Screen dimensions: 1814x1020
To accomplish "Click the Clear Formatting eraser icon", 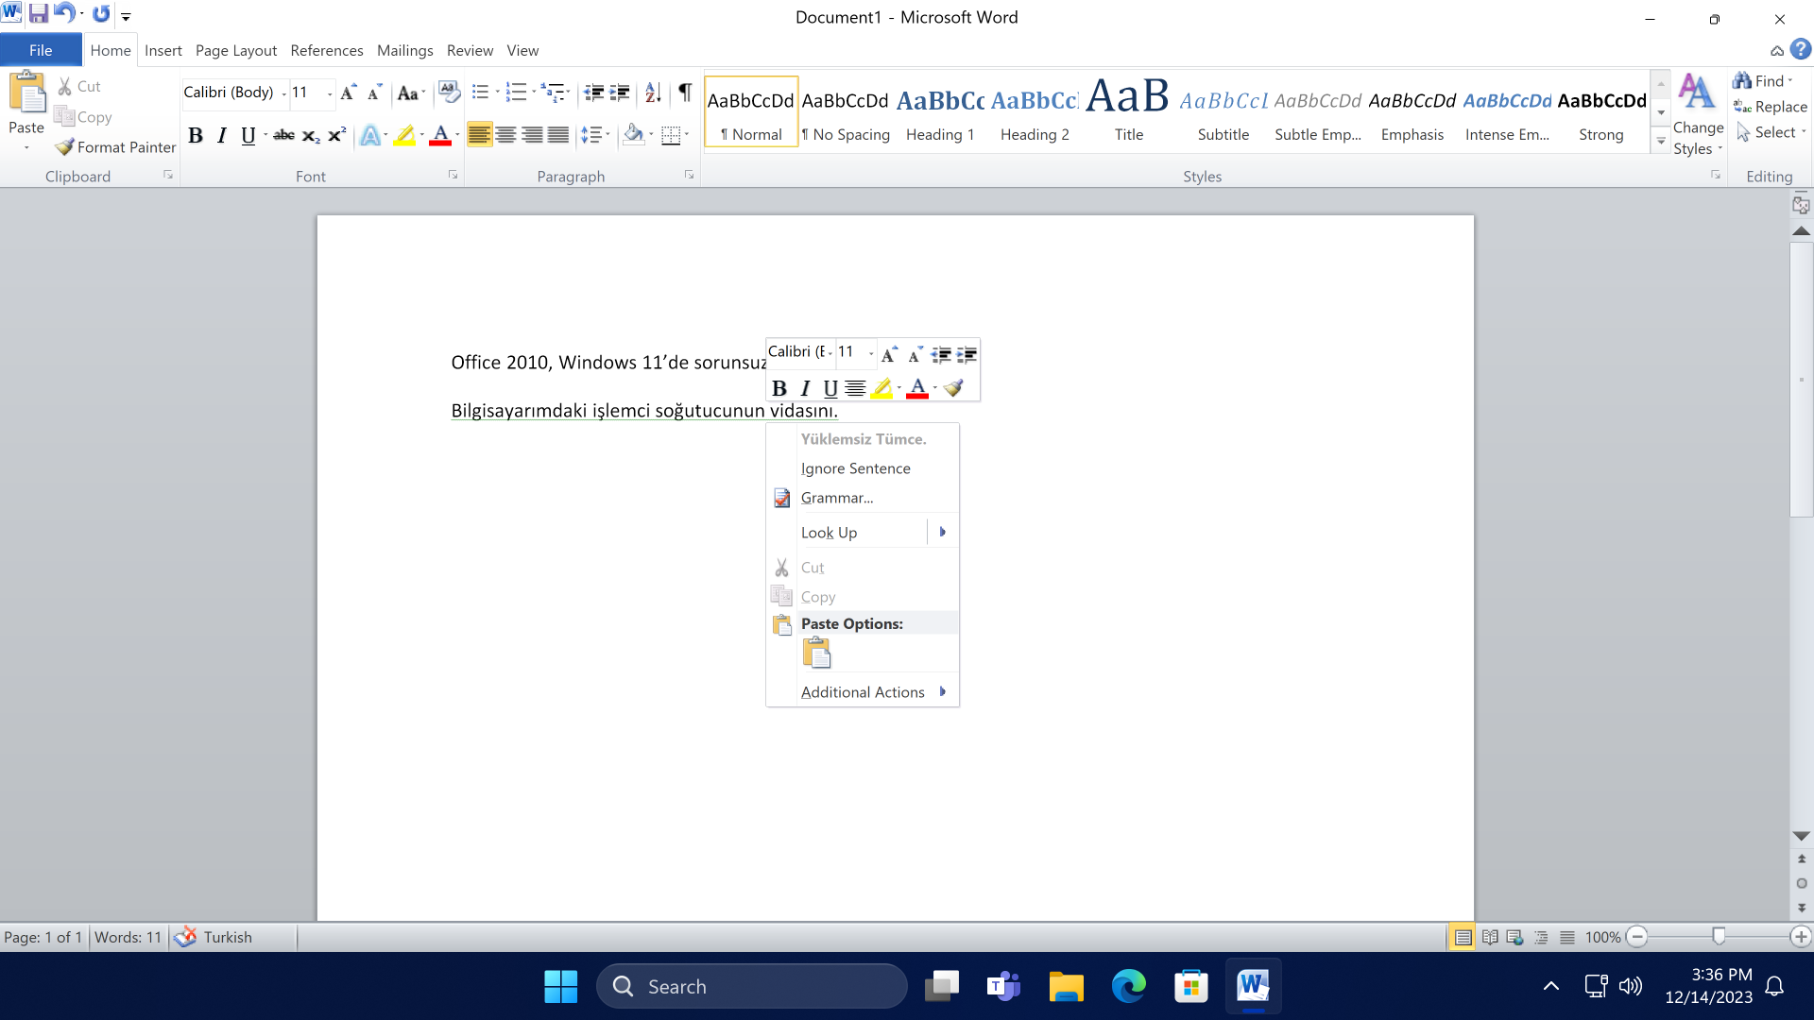I will pyautogui.click(x=449, y=93).
